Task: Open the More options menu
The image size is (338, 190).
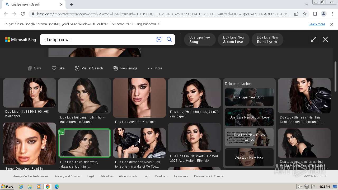Action: coord(155,68)
